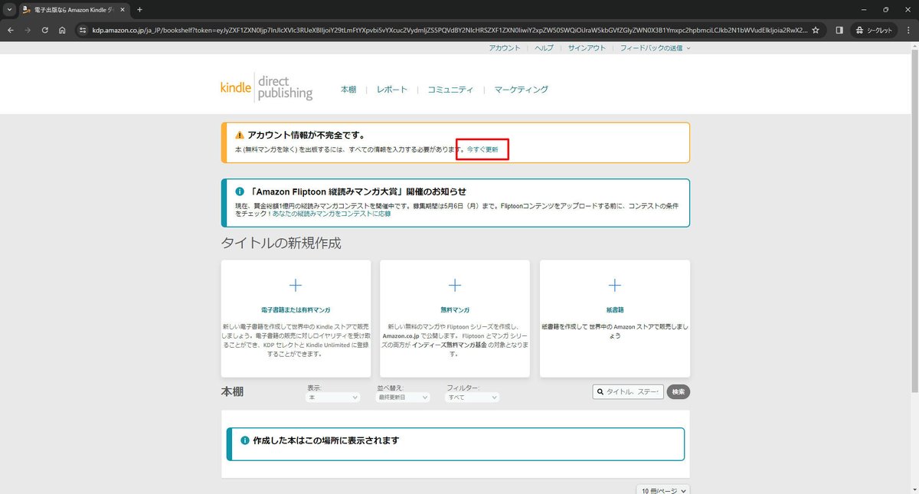Open the 並べ替え dropdown set to 最終更新日
The height and width of the screenshot is (494, 919).
point(403,397)
